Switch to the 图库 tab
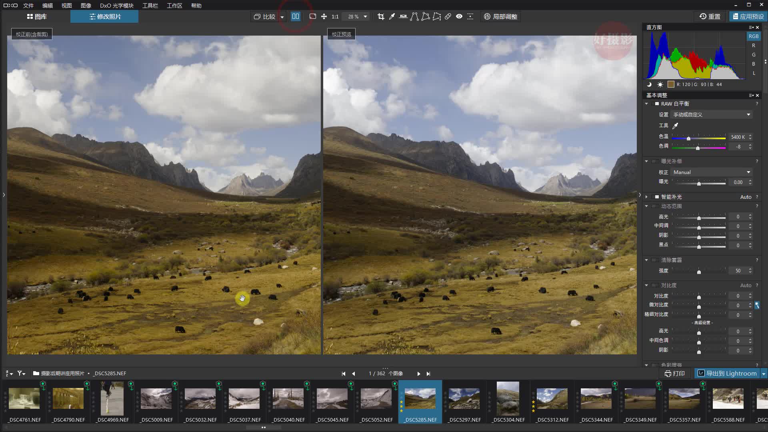This screenshot has width=768, height=432. (40, 16)
